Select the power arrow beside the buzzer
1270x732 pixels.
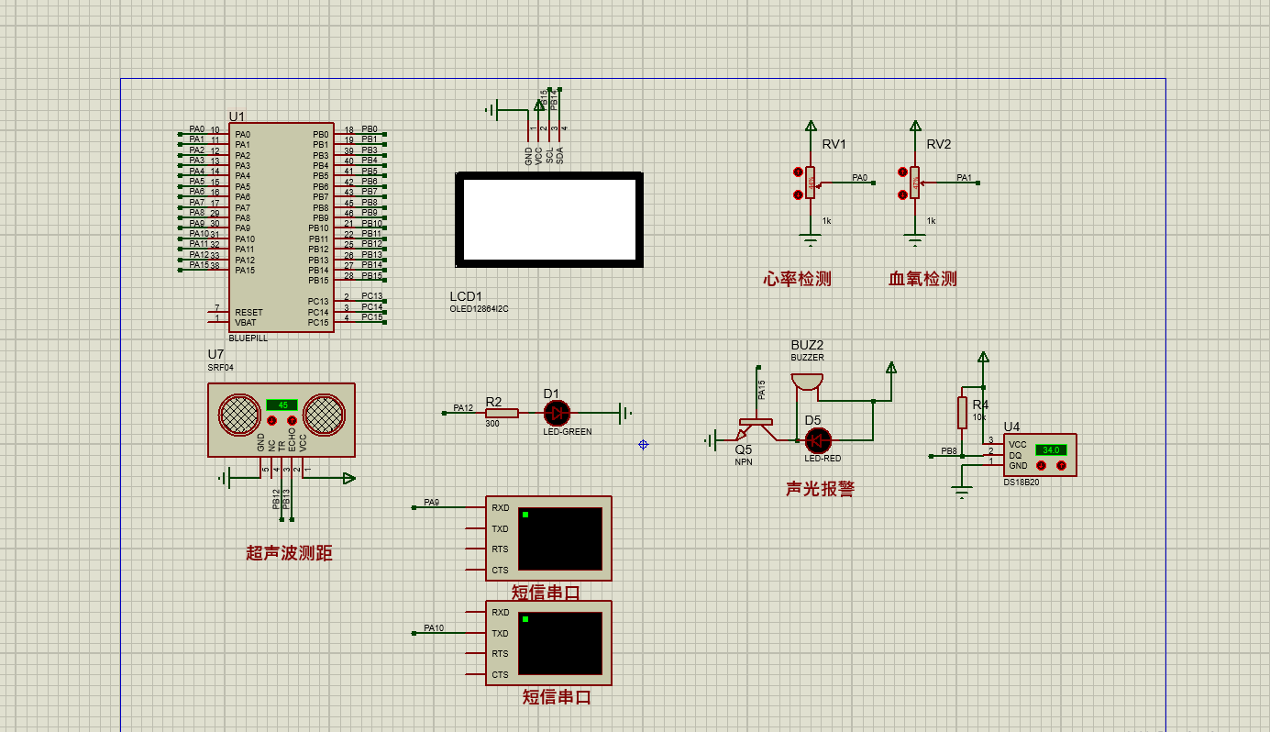click(x=890, y=367)
